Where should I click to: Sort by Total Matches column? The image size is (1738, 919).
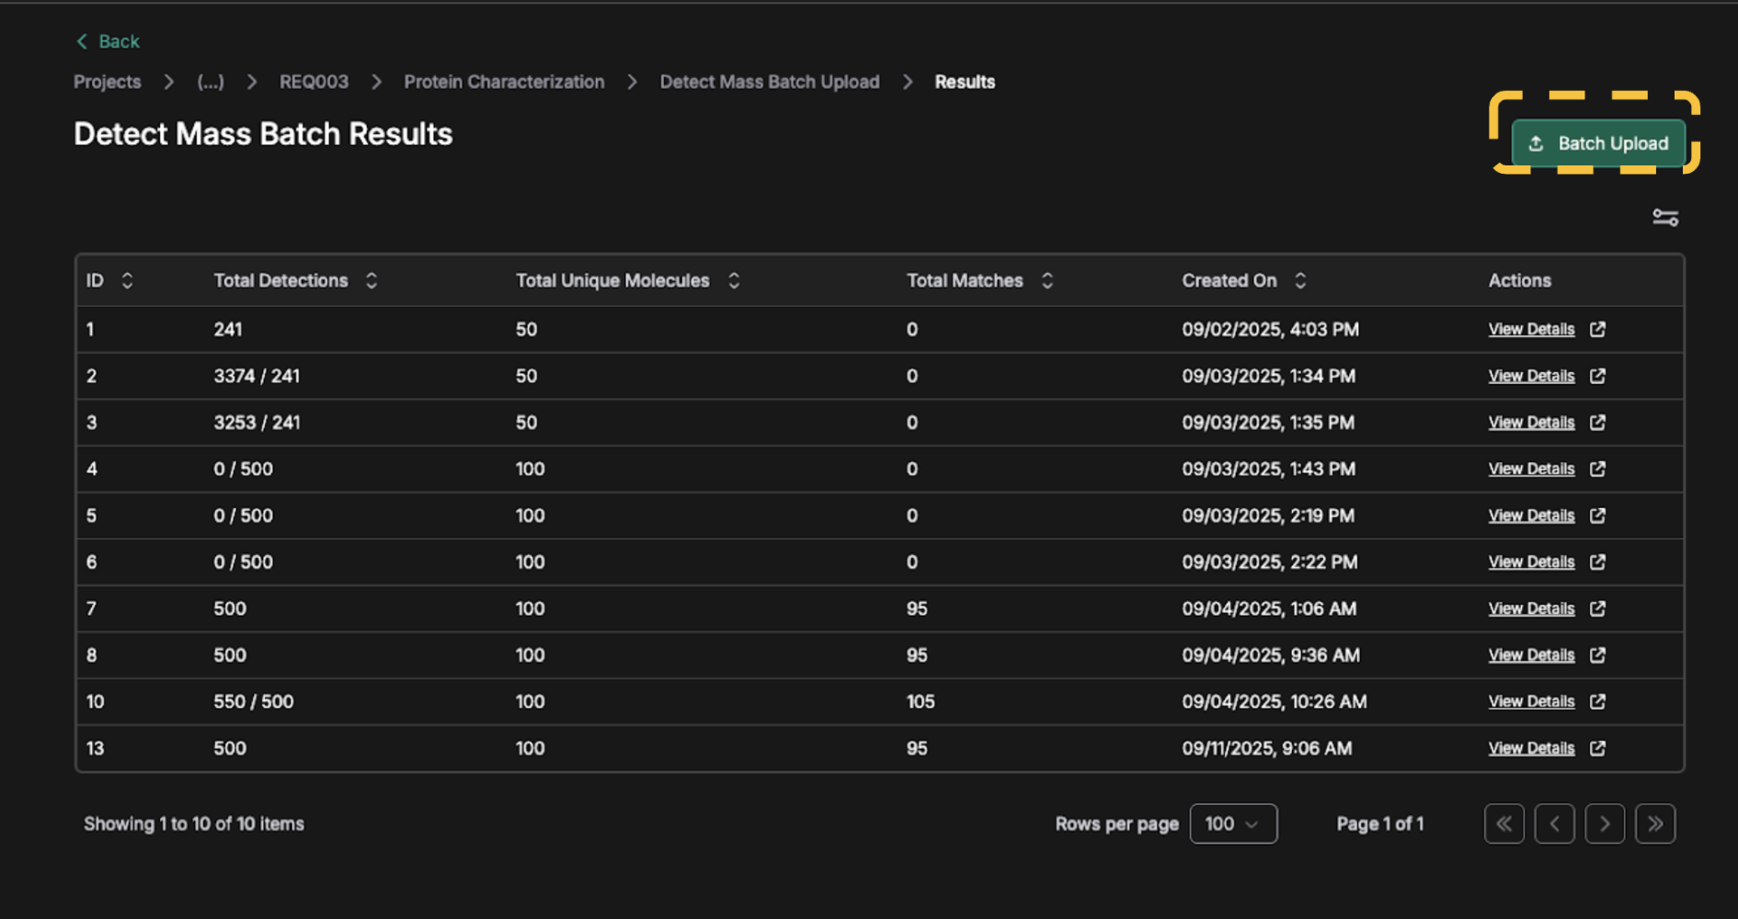click(1046, 280)
